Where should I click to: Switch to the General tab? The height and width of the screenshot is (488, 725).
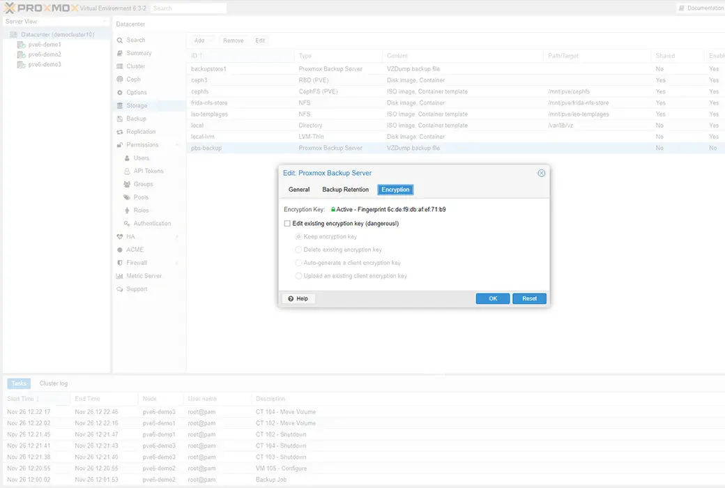pyautogui.click(x=299, y=190)
